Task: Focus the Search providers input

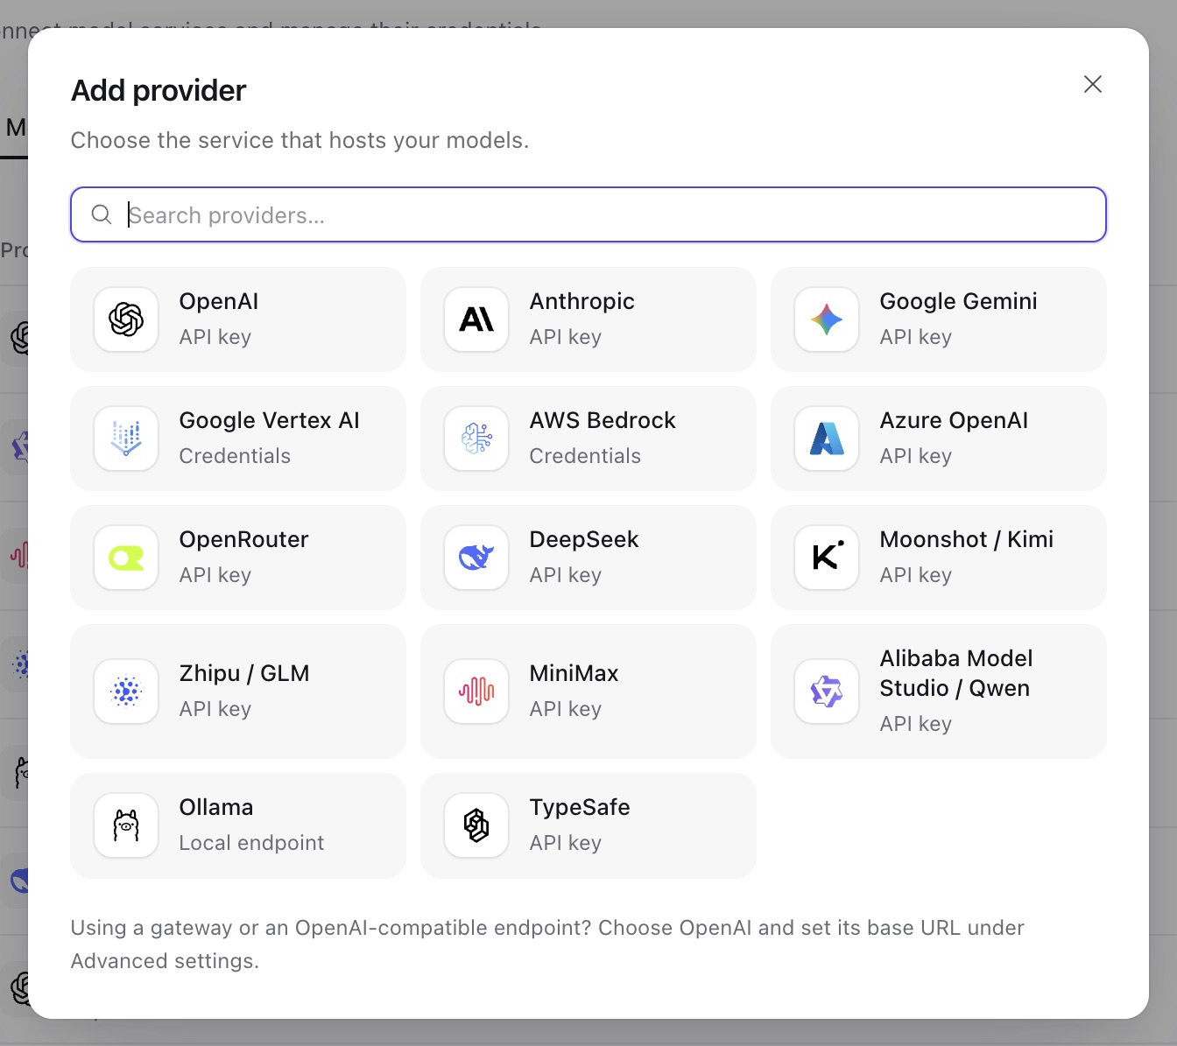Action: click(588, 214)
